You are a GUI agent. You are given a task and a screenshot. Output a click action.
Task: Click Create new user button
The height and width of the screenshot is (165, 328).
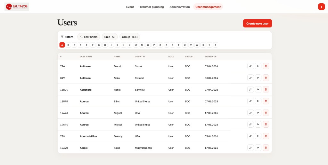pyautogui.click(x=257, y=23)
